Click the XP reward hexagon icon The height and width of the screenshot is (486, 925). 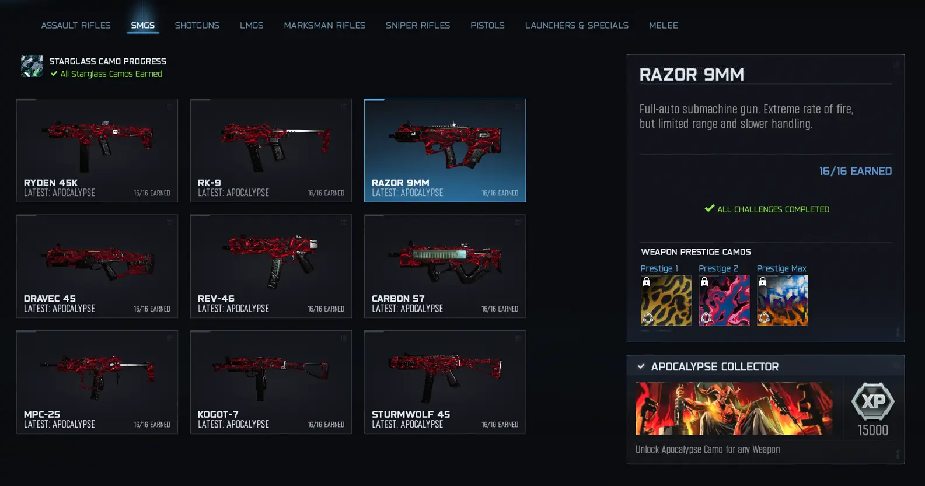pyautogui.click(x=872, y=401)
